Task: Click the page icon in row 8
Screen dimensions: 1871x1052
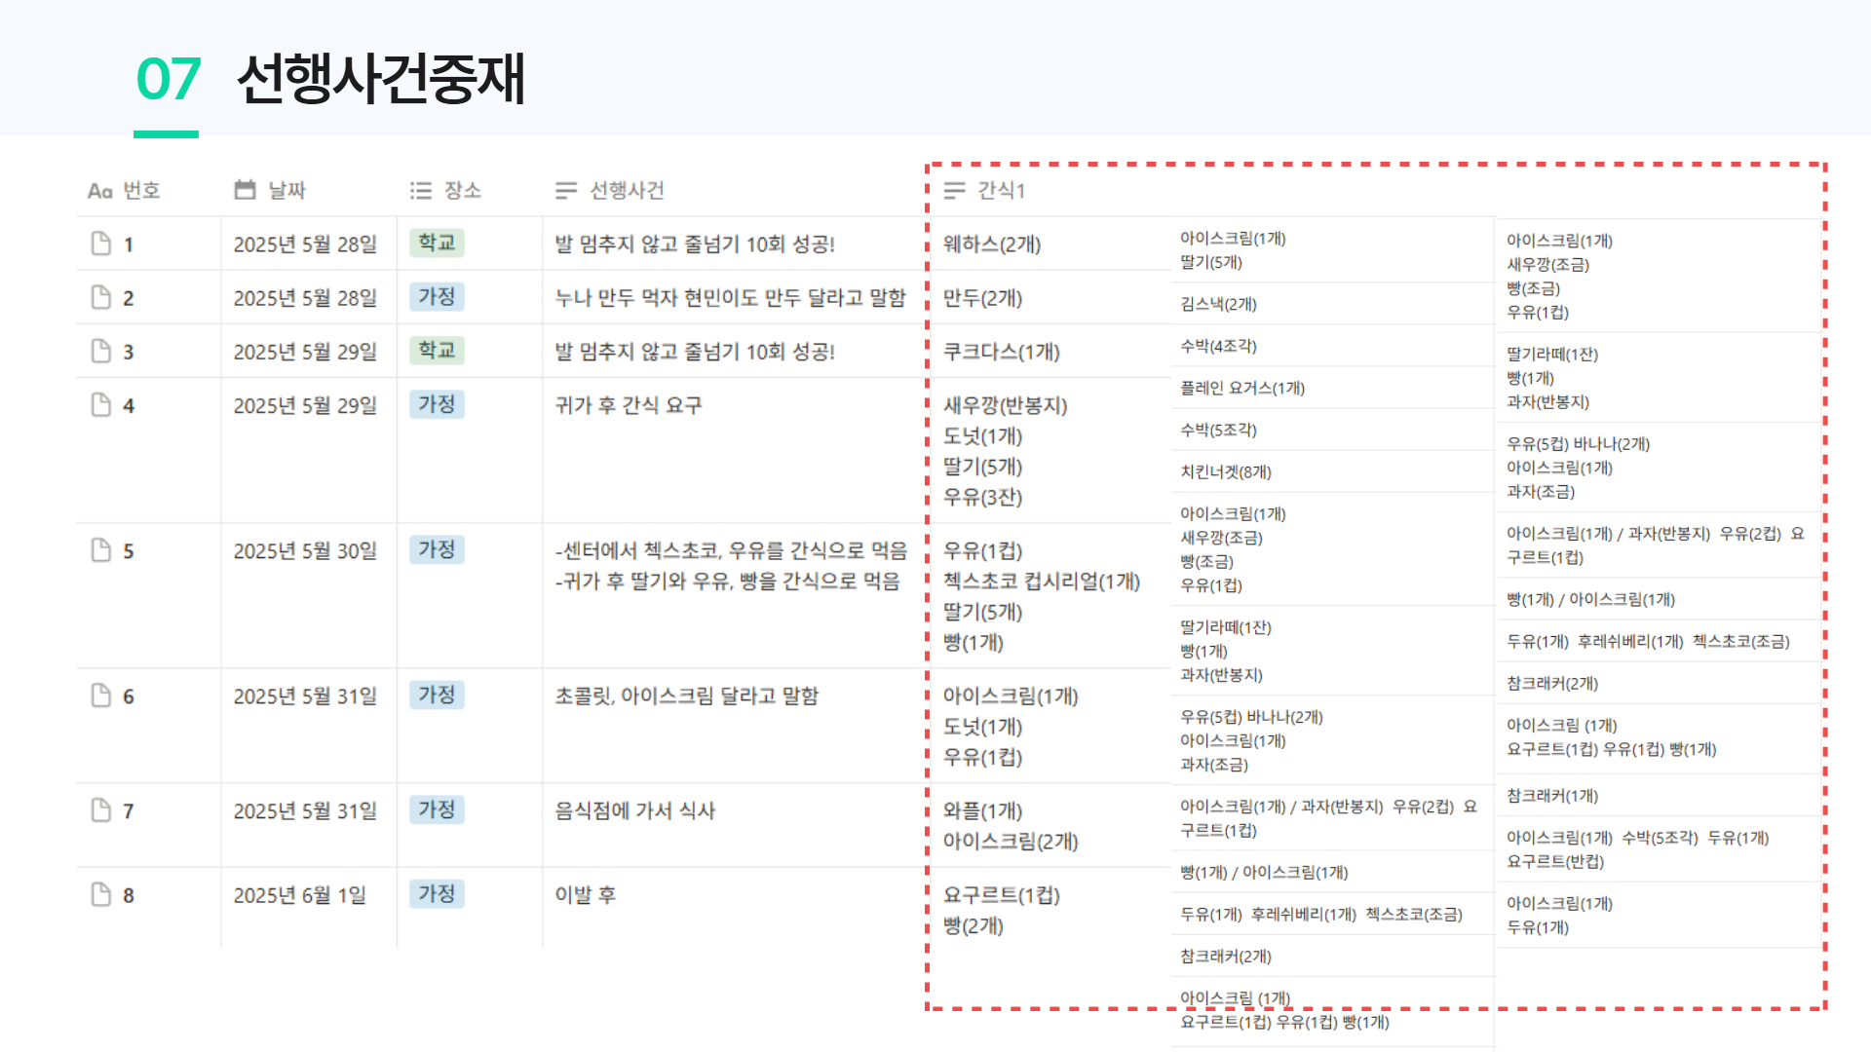Action: (x=100, y=894)
